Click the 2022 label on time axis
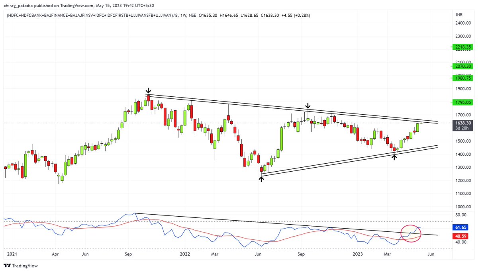This screenshot has width=478, height=272. (184, 253)
